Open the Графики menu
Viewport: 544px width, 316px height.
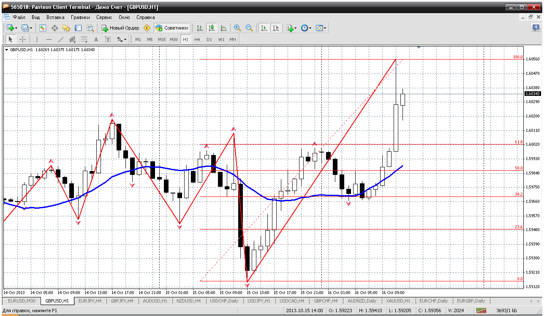coord(80,17)
